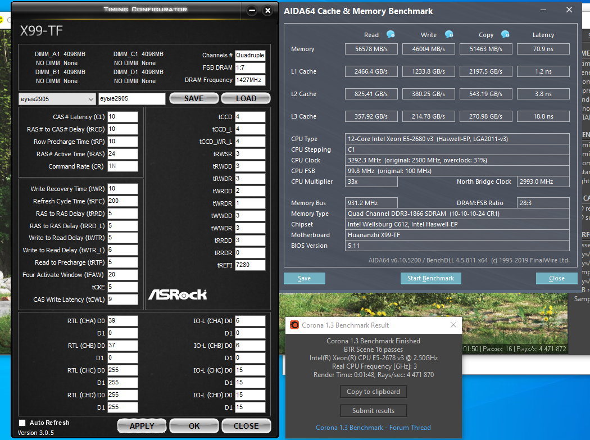590x440 pixels.
Task: Click the Write column info bubble icon
Action: pyautogui.click(x=449, y=35)
